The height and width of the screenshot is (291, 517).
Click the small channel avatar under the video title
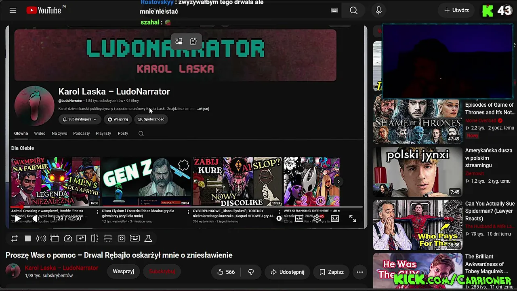click(13, 271)
